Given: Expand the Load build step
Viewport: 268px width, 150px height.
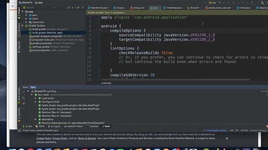Looking at the screenshot, I should [x=36, y=98].
